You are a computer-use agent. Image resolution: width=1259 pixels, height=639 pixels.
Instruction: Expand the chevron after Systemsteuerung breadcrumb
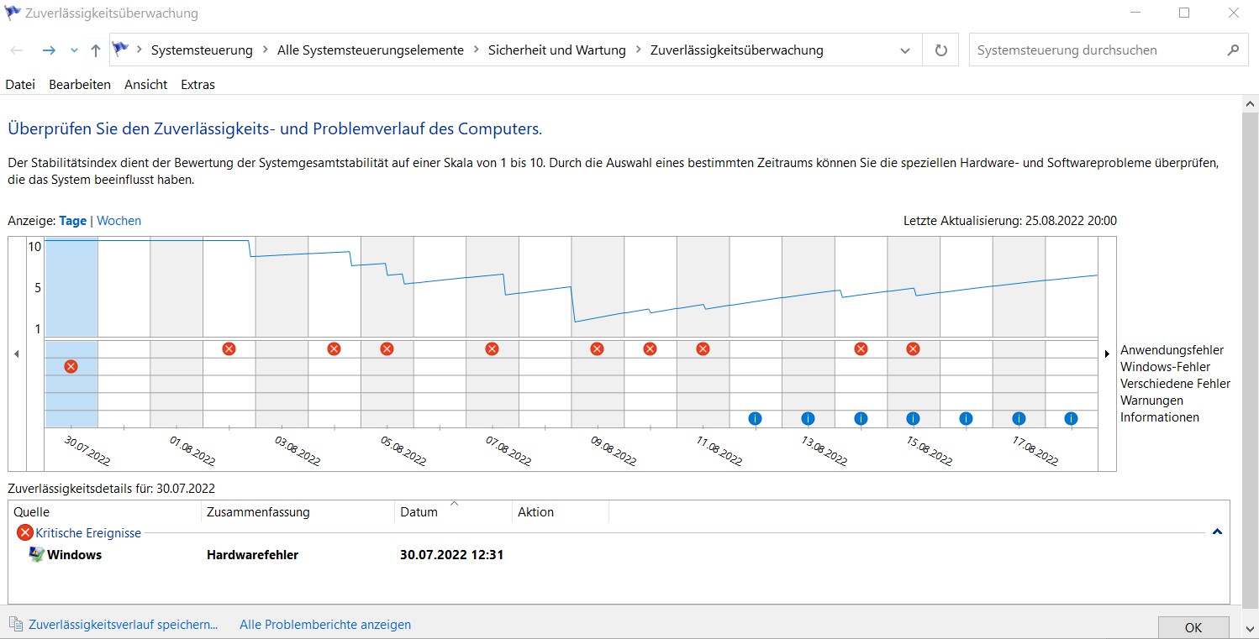click(265, 50)
